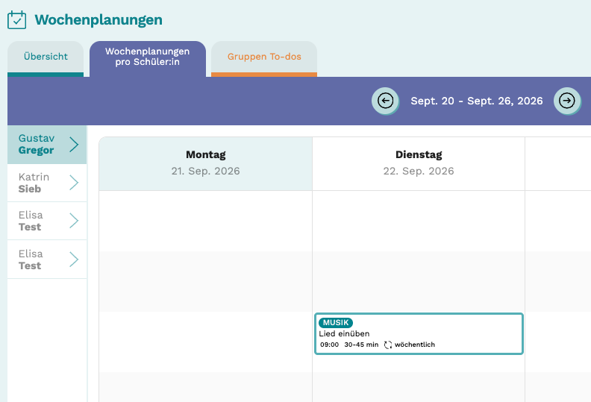591x402 pixels.
Task: Open Gruppen To-dos tab
Action: click(x=264, y=59)
